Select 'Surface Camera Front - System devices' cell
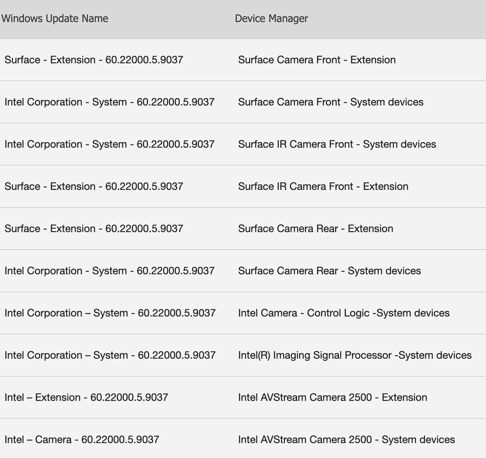The width and height of the screenshot is (486, 458). click(331, 102)
